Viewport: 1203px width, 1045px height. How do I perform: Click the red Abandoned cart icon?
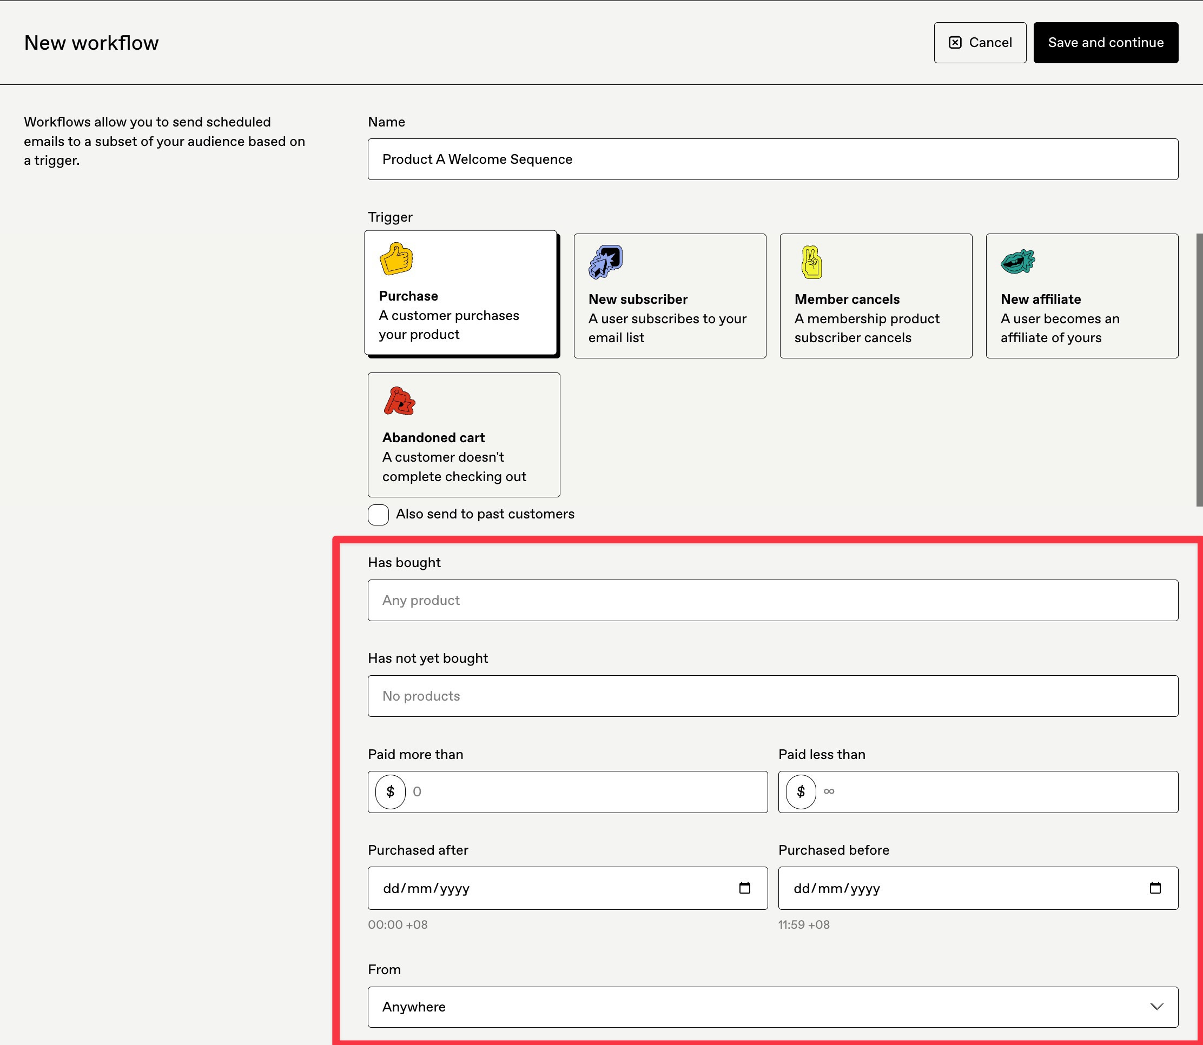(x=399, y=401)
